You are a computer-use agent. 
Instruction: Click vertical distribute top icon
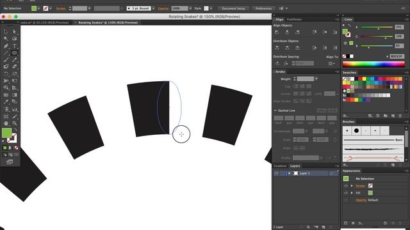[277, 48]
